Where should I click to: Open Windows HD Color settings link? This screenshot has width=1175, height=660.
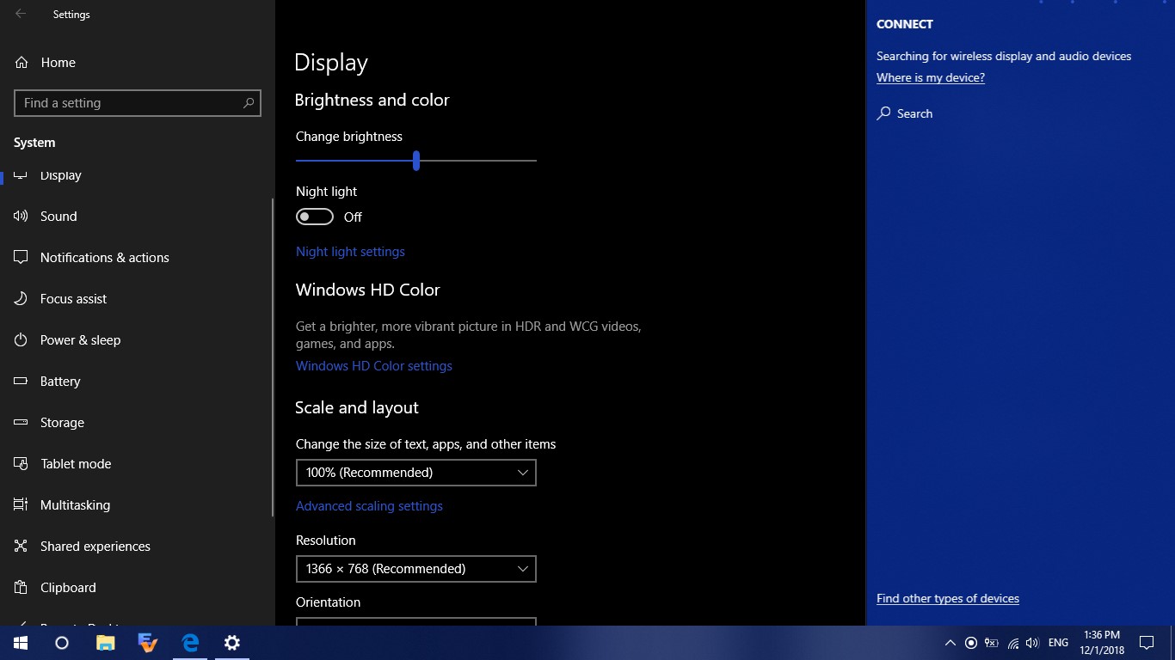click(x=374, y=366)
